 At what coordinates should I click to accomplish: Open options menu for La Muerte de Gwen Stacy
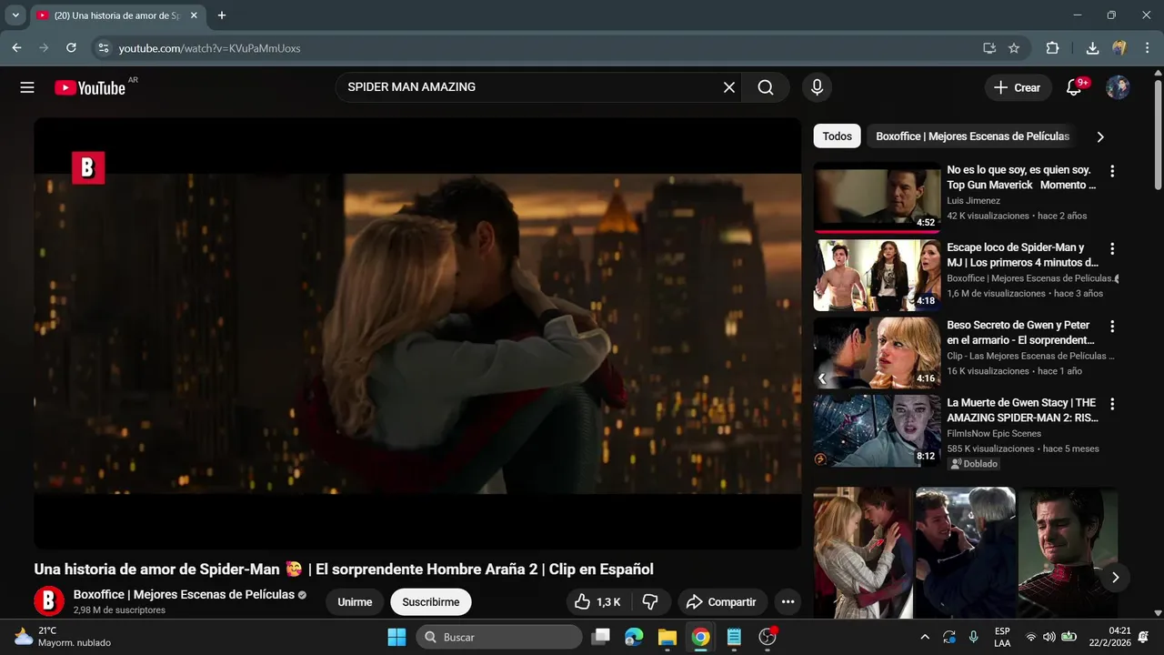point(1111,404)
